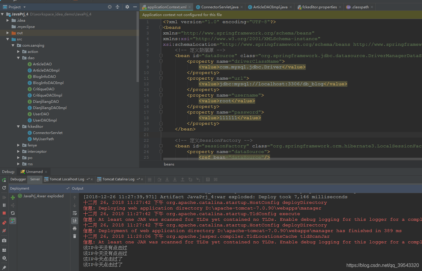Screen dimensions: 422x271
Task: Collapse the src folder
Action: (8, 39)
